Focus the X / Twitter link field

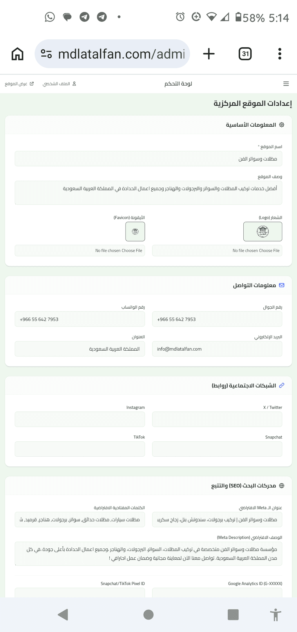[217, 419]
